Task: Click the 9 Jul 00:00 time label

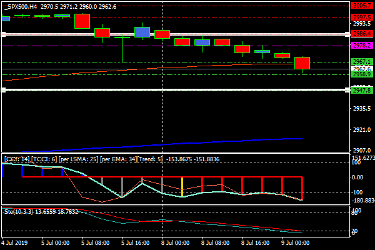Action: [x=296, y=243]
